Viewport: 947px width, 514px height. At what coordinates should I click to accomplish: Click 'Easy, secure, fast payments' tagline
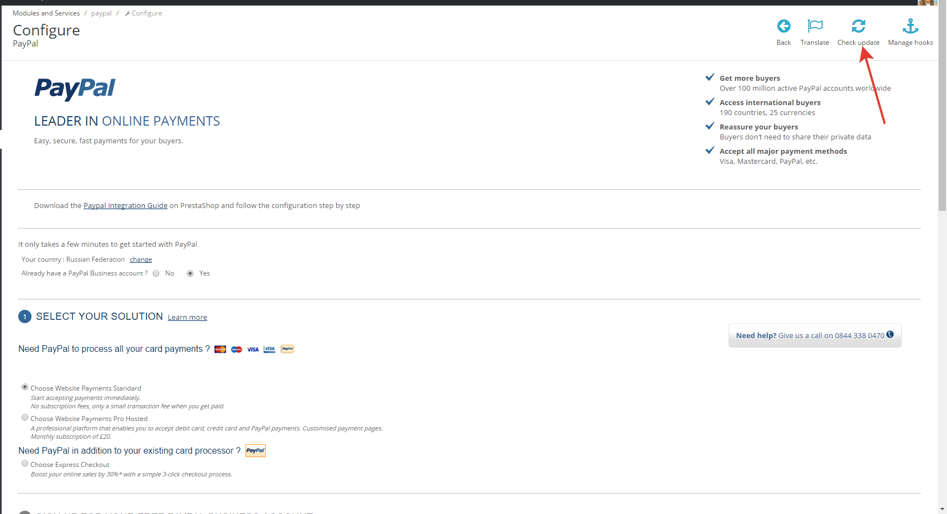pyautogui.click(x=108, y=141)
